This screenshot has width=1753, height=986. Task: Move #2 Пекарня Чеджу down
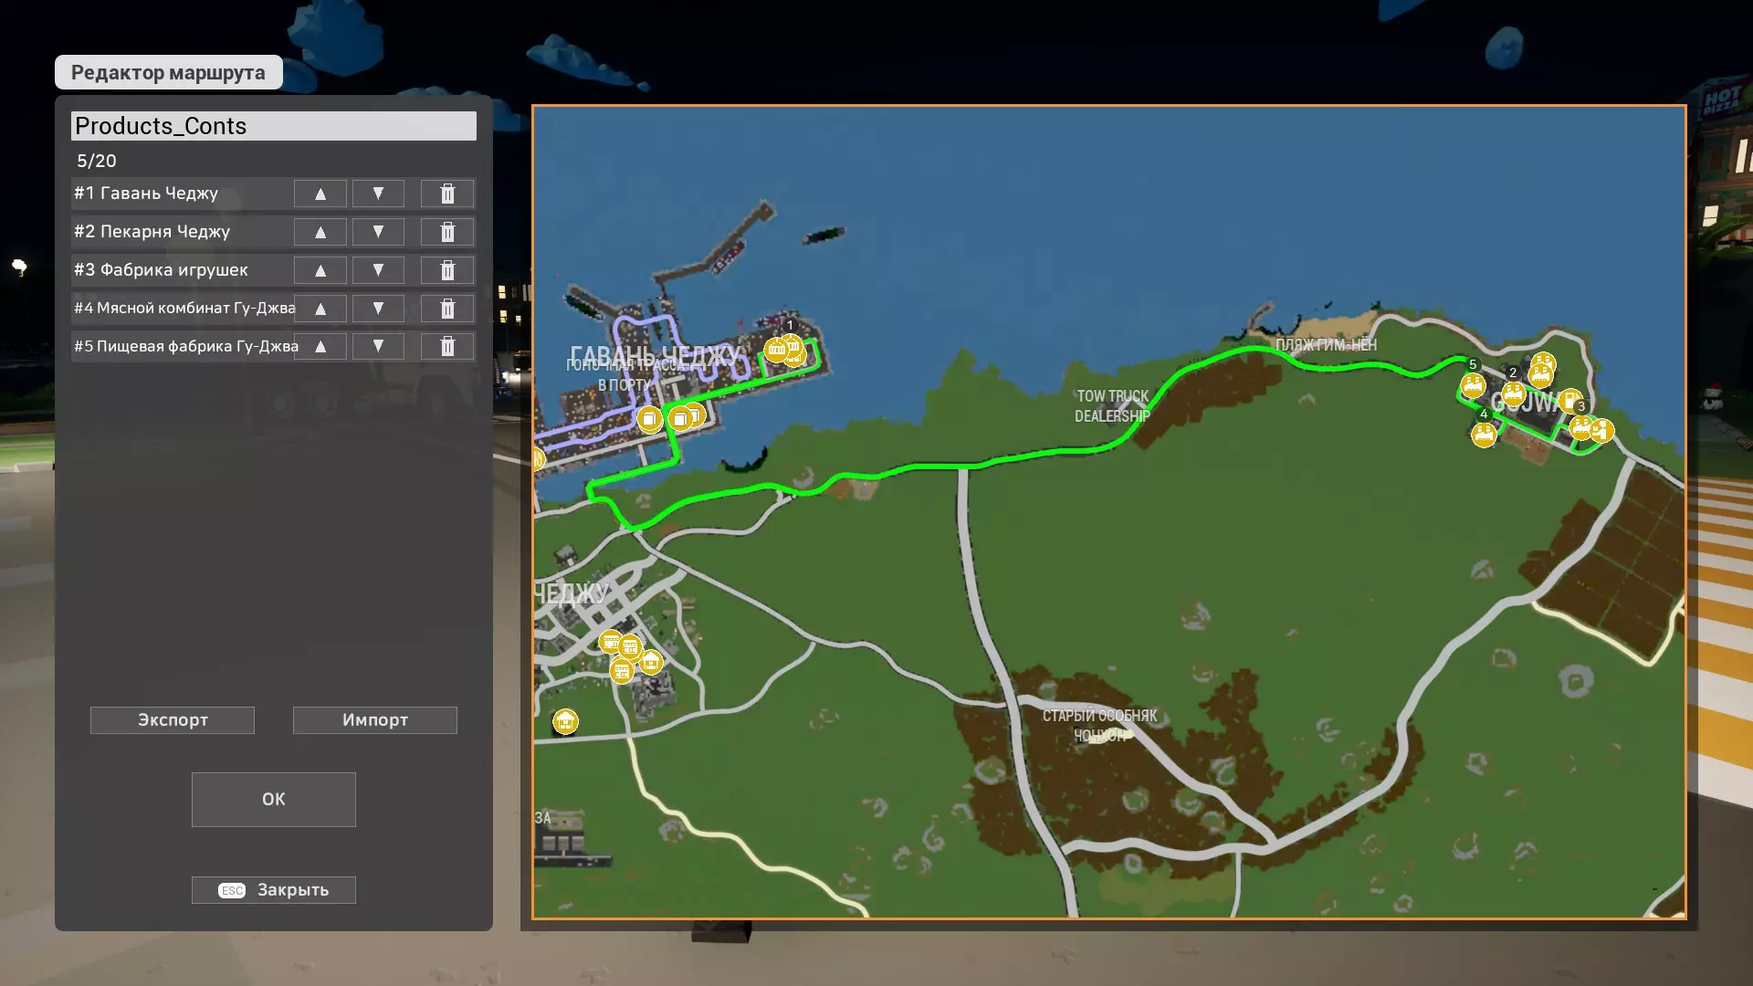click(378, 232)
